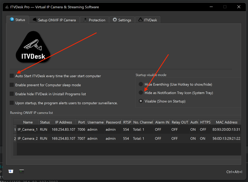Click the triangle icon on ITVDesk tab

tap(140, 20)
